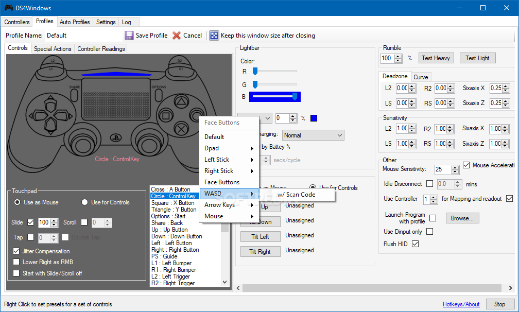Click the green G color slider
Image resolution: width=519 pixels, height=312 pixels.
(274, 84)
